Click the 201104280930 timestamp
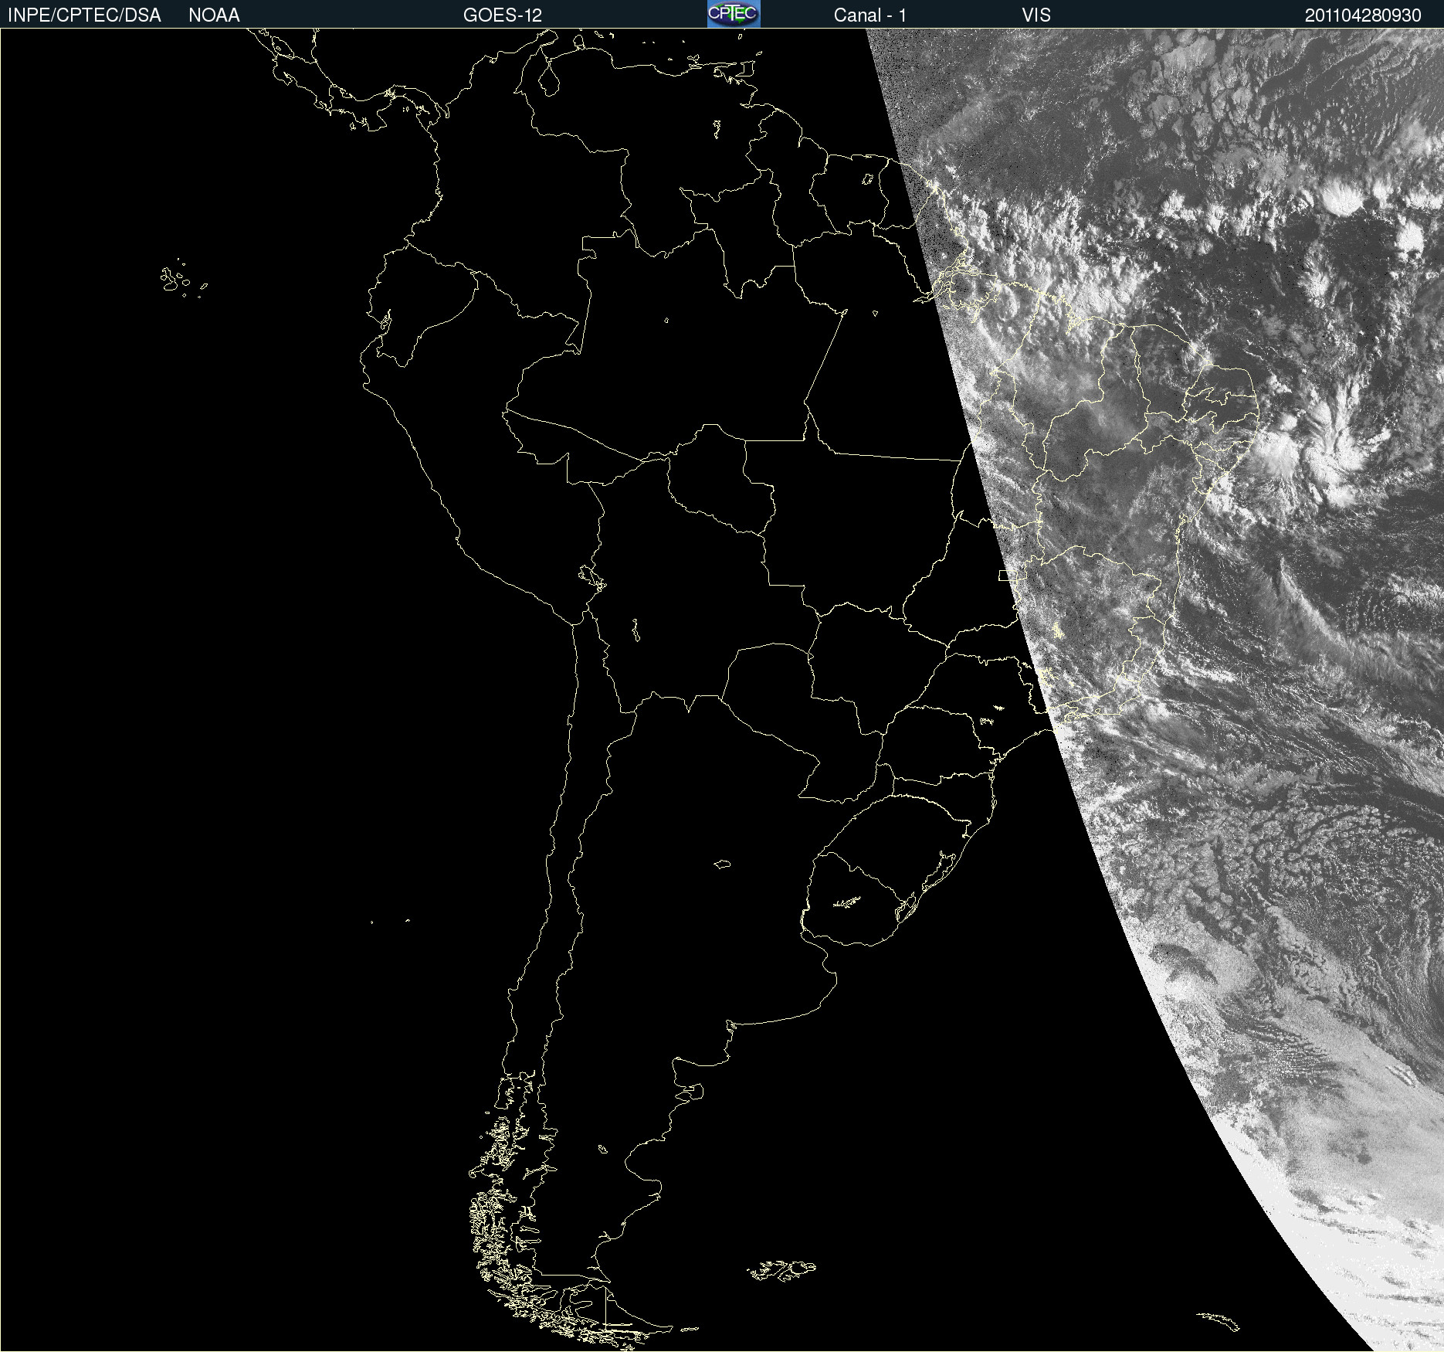The width and height of the screenshot is (1444, 1352). tap(1363, 15)
